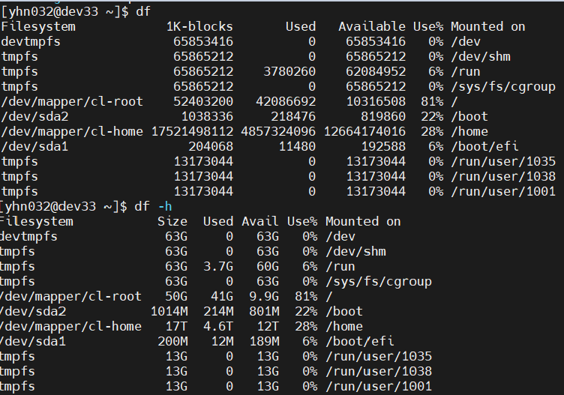Image resolution: width=564 pixels, height=395 pixels.
Task: Select devtmpfs in the df -h output
Action: [x=28, y=237]
